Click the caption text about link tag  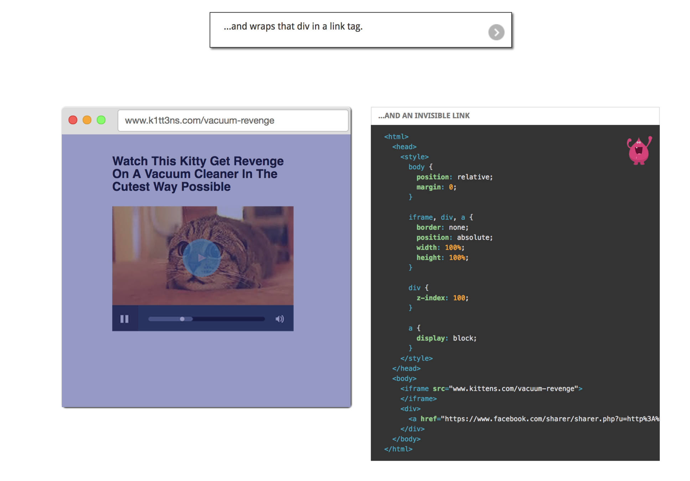point(293,27)
